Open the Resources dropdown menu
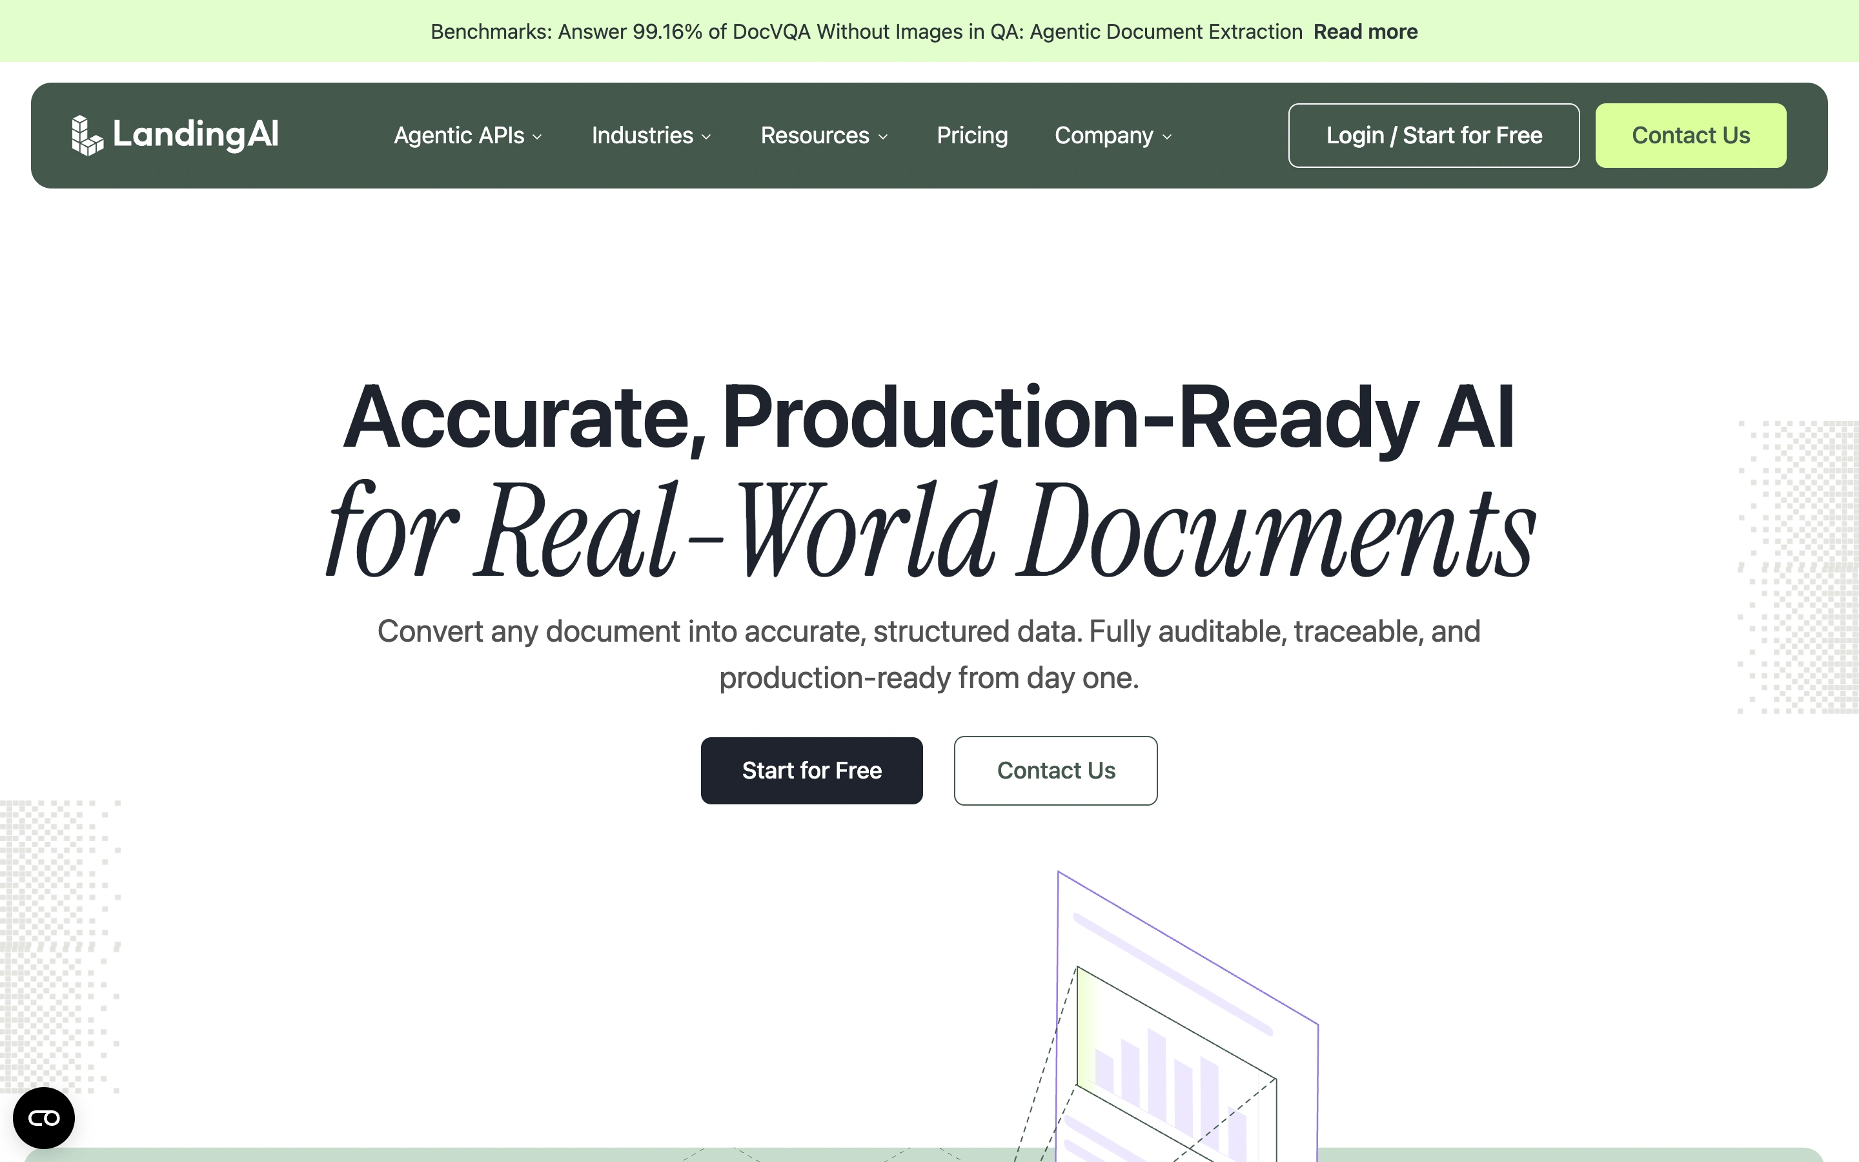This screenshot has width=1859, height=1162. tap(824, 136)
